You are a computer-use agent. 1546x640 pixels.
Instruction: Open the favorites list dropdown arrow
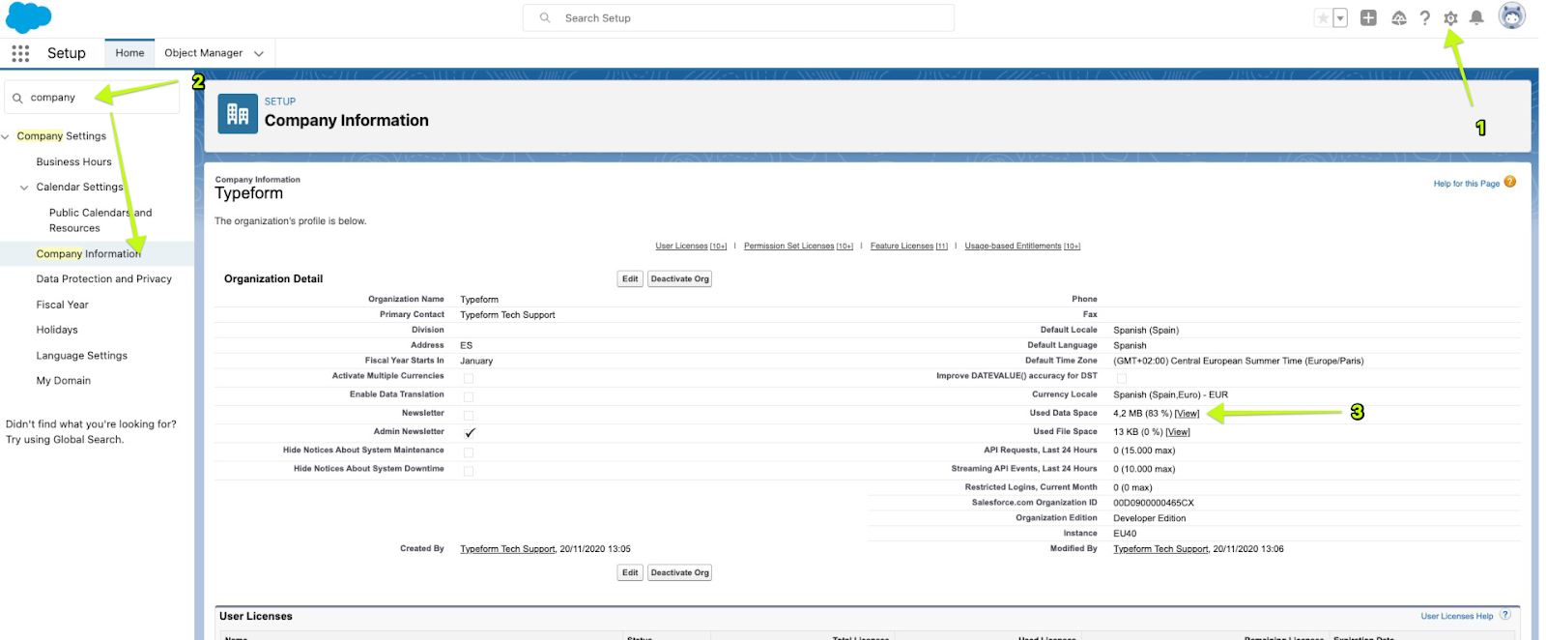tap(1340, 18)
